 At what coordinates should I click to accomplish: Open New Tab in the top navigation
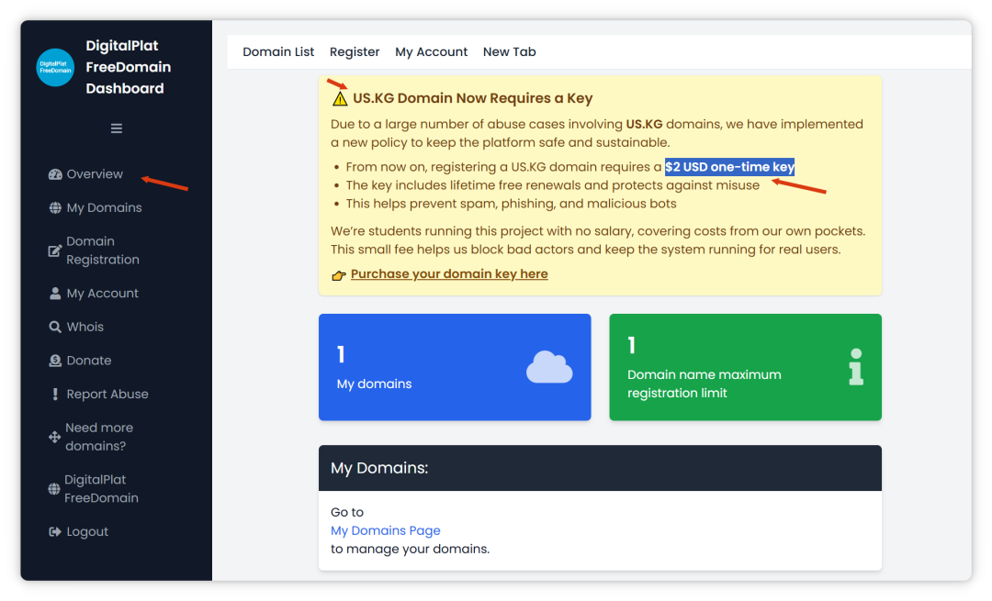point(509,52)
